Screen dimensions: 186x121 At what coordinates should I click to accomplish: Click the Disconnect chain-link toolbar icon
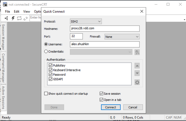(x=26, y=18)
